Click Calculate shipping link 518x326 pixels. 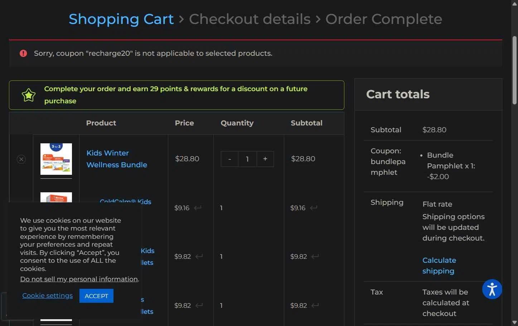(x=439, y=266)
